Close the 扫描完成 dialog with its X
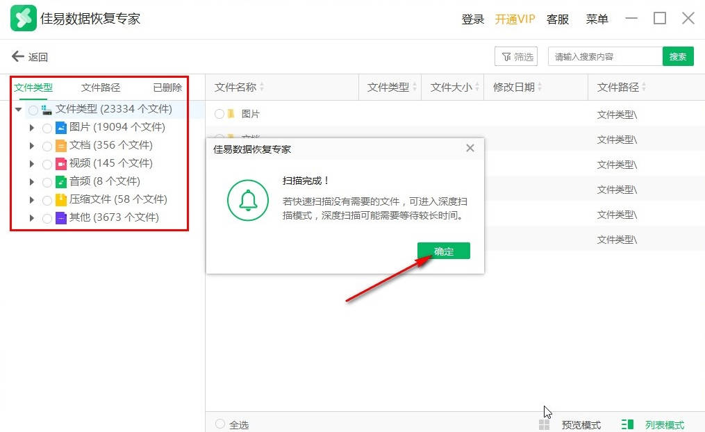Image resolution: width=705 pixels, height=432 pixels. point(470,148)
